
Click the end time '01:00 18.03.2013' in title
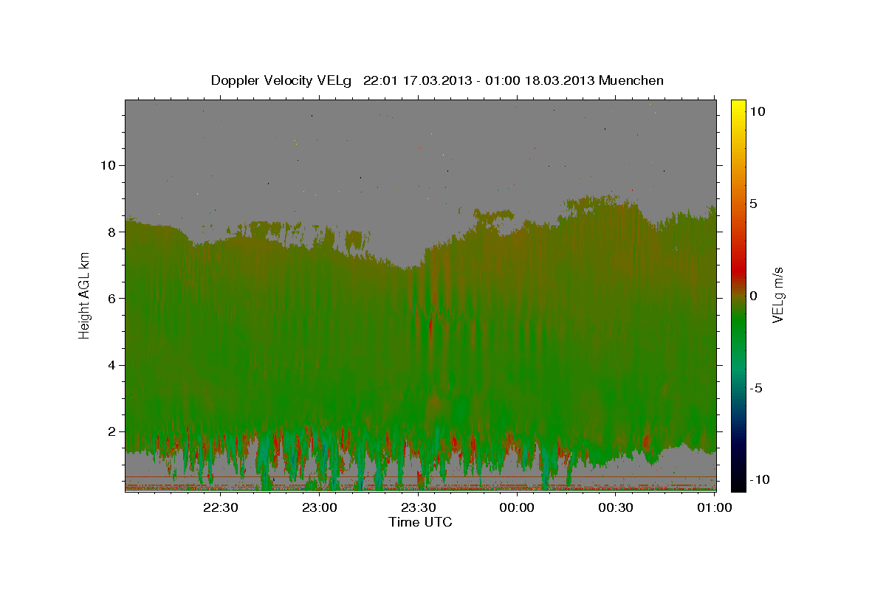pos(539,80)
